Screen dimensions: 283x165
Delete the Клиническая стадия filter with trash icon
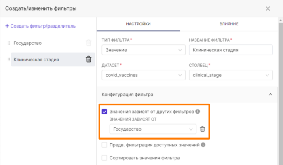89,59
